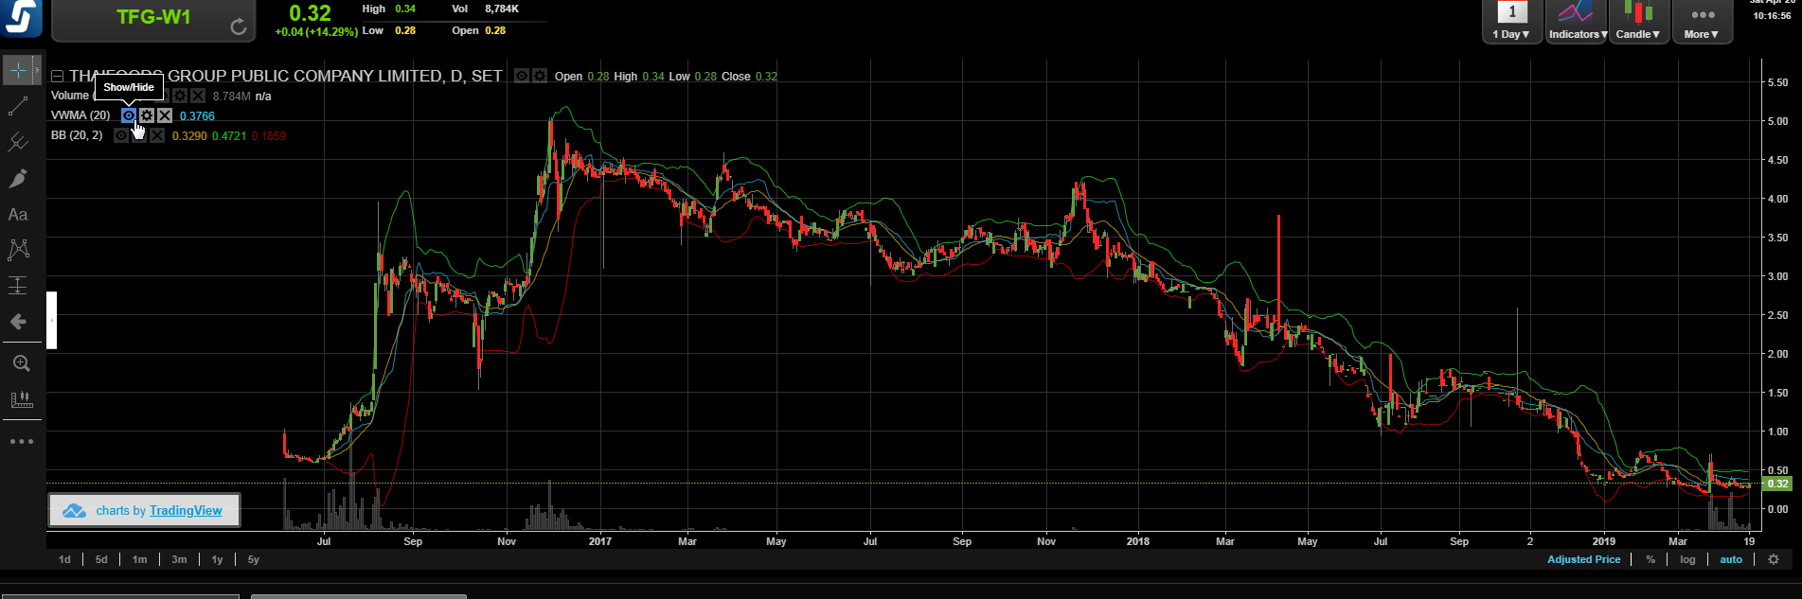Click the TFG-W1 symbol box
The width and height of the screenshot is (1802, 599).
pos(153,18)
